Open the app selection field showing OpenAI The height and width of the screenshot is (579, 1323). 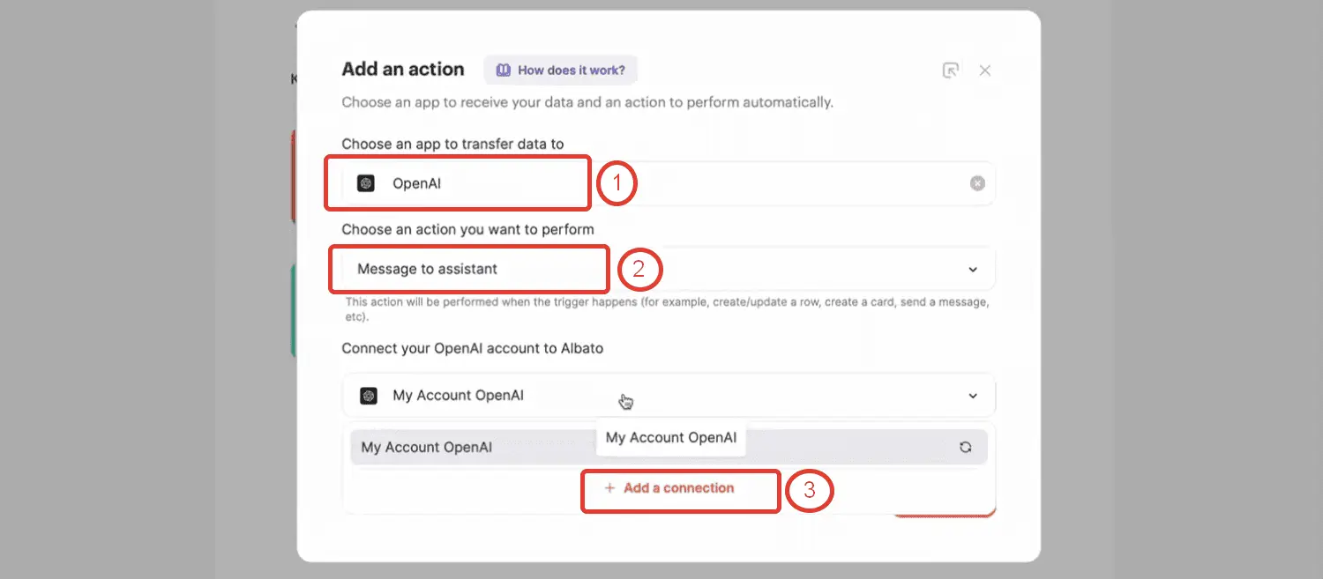click(x=669, y=183)
